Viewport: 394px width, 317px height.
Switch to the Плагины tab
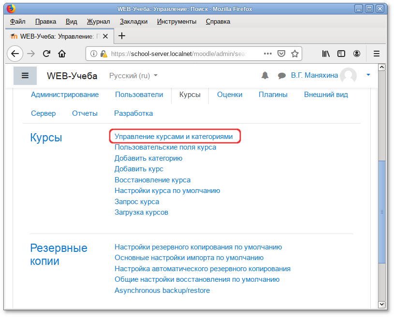point(273,95)
